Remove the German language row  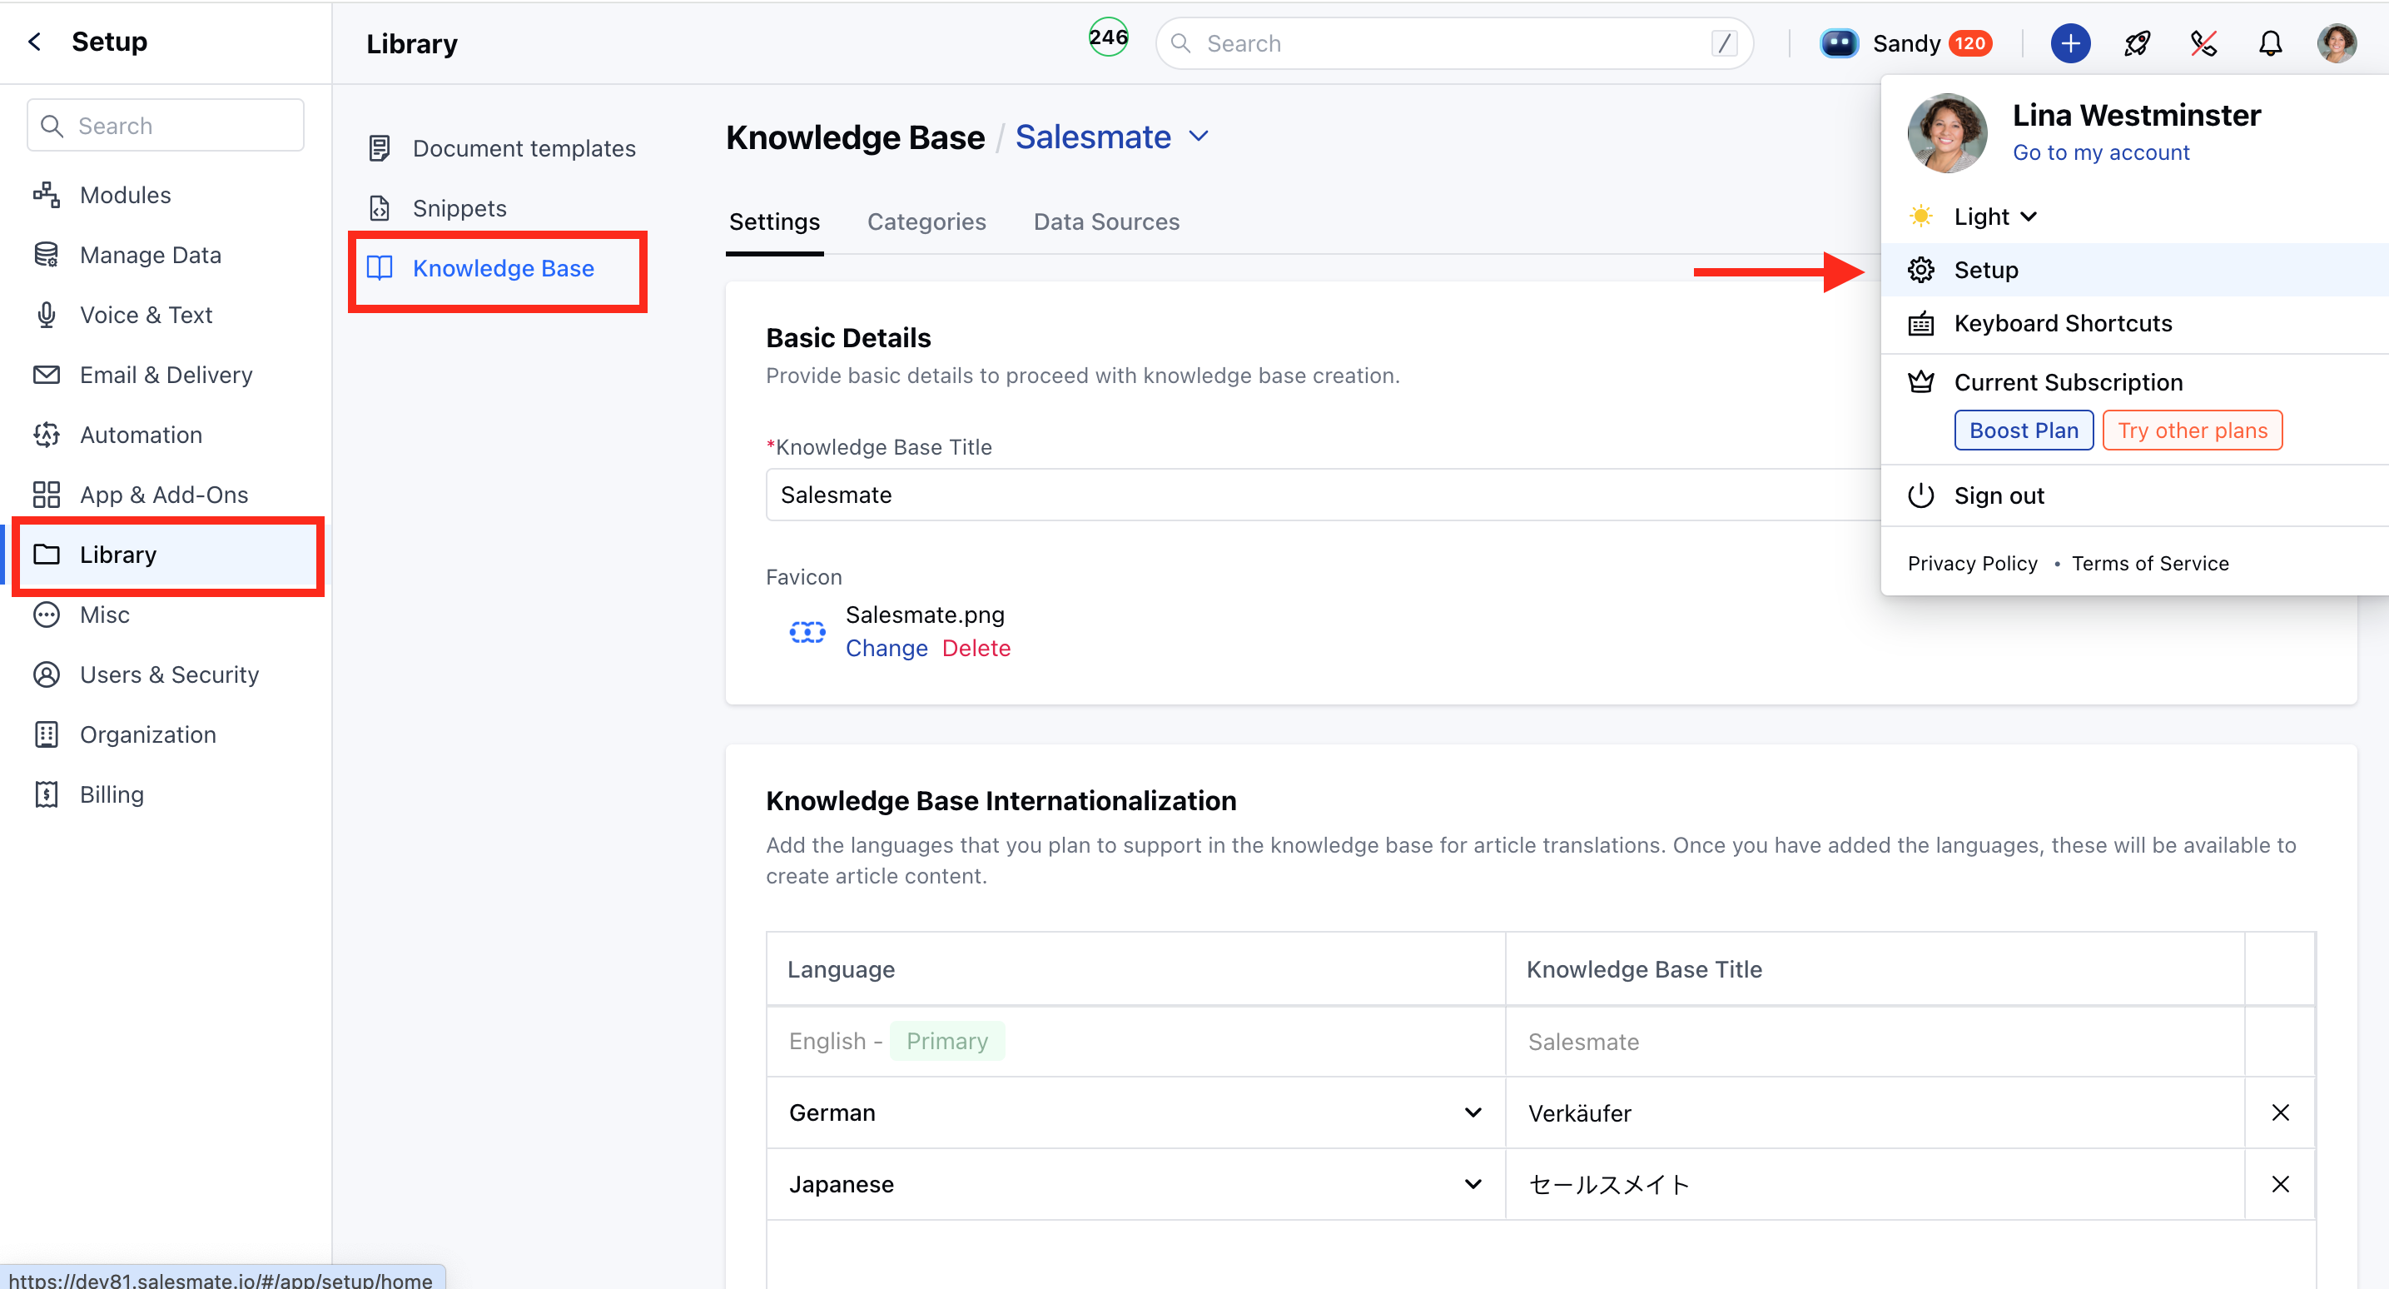[x=2280, y=1112]
